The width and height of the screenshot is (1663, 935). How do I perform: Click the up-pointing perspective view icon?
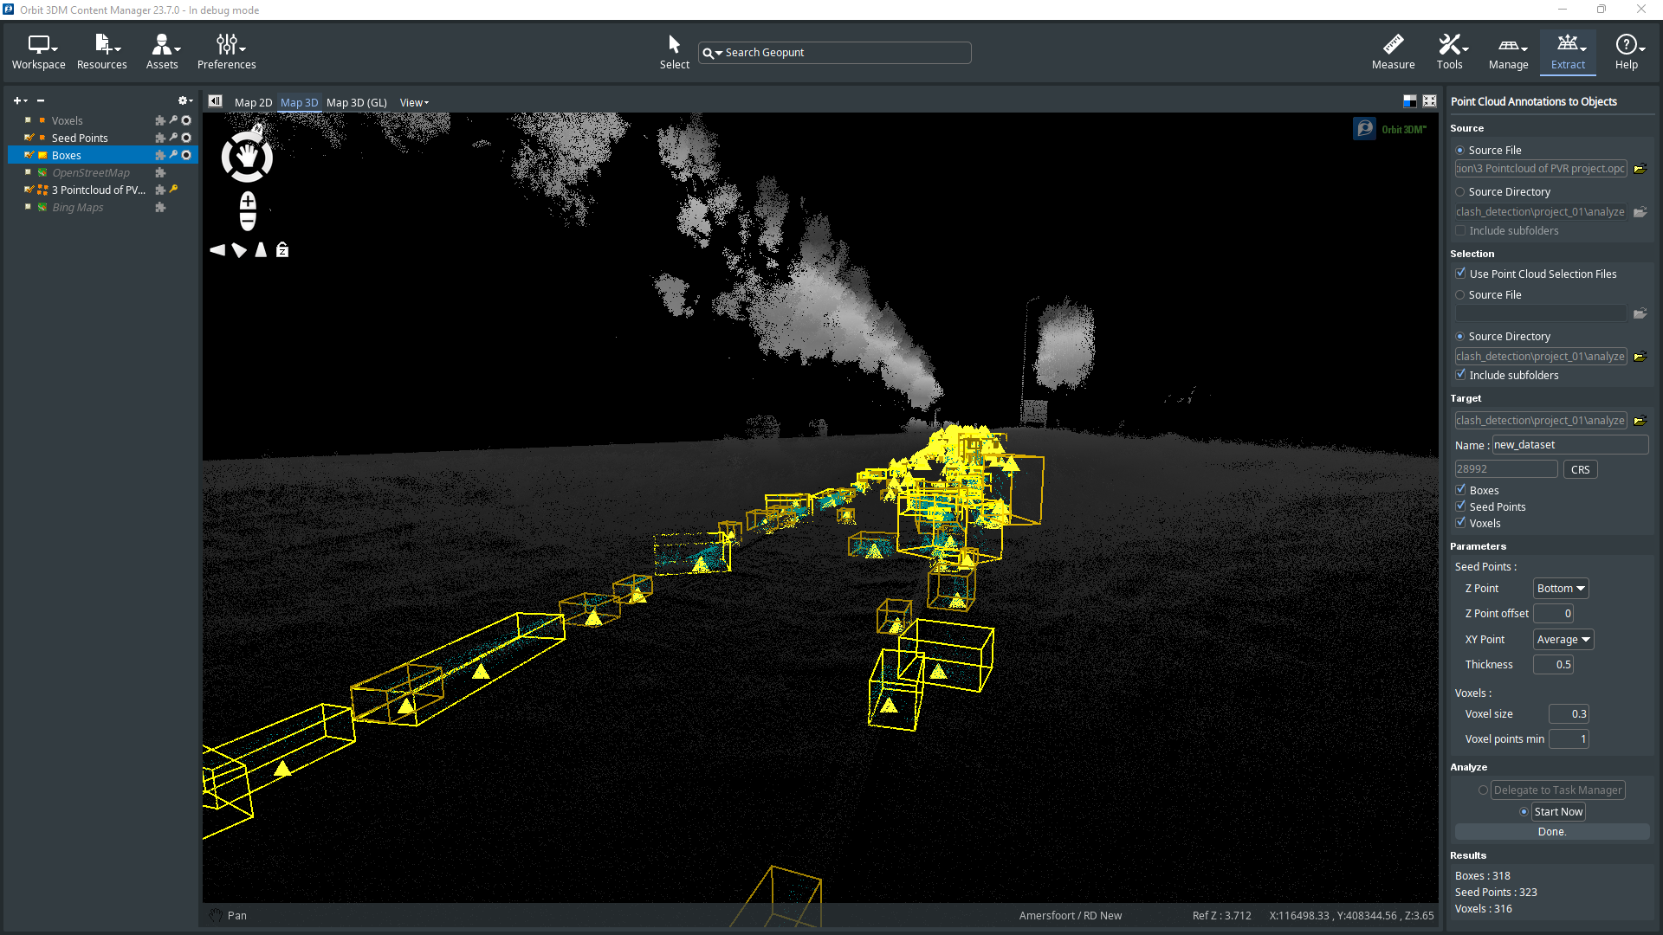[261, 250]
